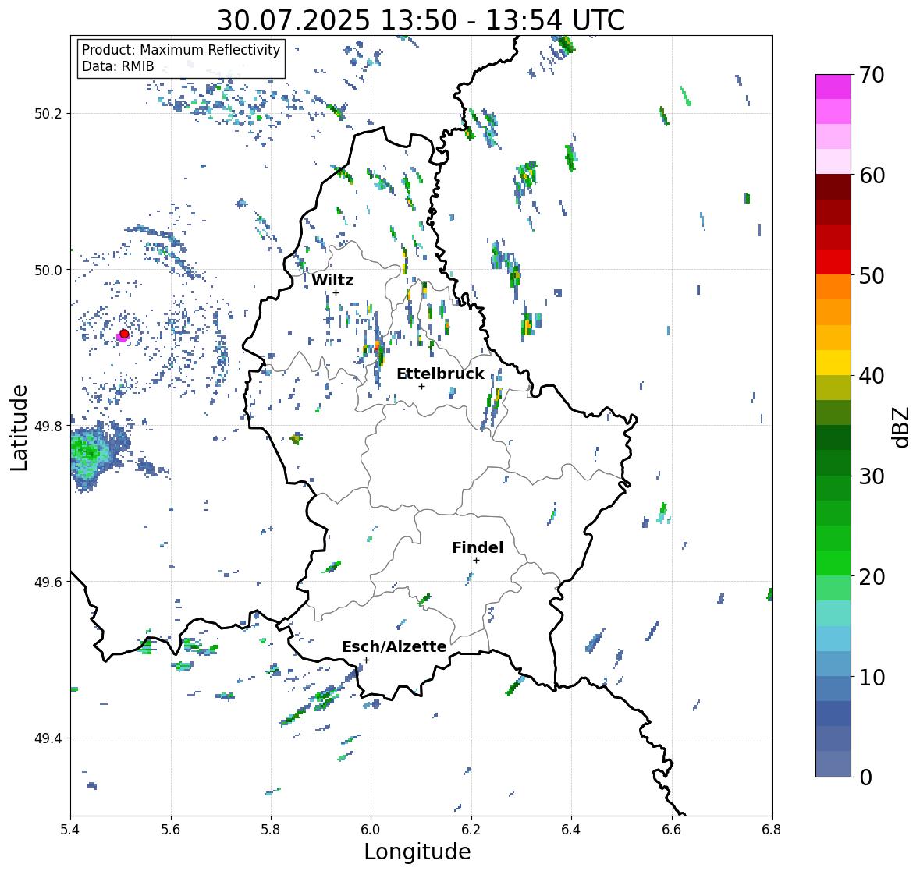Click the 10 tick on colorbar
This screenshot has height=871, width=920.
click(872, 677)
